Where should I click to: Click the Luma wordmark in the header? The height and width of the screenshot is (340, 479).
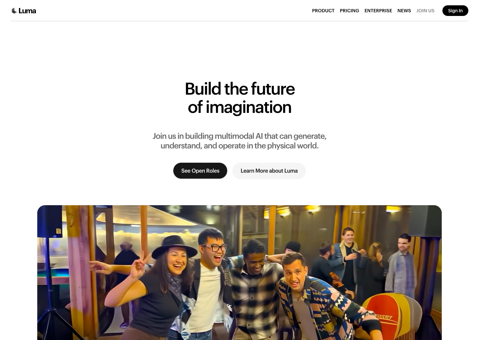pos(27,11)
